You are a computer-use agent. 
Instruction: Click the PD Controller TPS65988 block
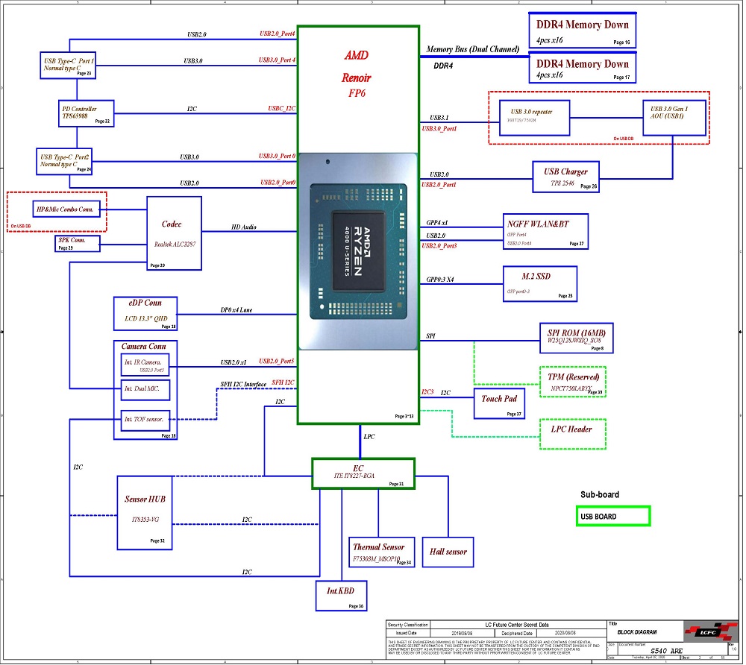coord(87,114)
